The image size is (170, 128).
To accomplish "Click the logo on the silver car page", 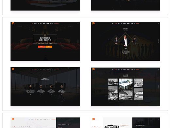I will [93, 119].
